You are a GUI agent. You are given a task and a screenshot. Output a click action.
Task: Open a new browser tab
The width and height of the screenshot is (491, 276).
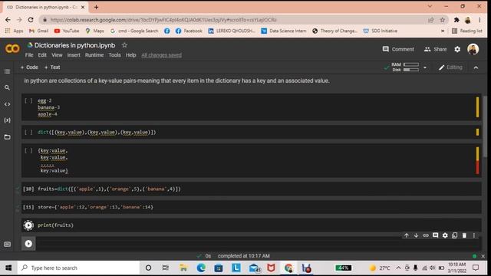[96, 7]
